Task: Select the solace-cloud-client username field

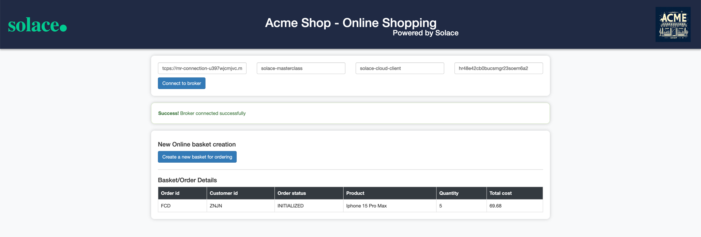Action: point(400,68)
